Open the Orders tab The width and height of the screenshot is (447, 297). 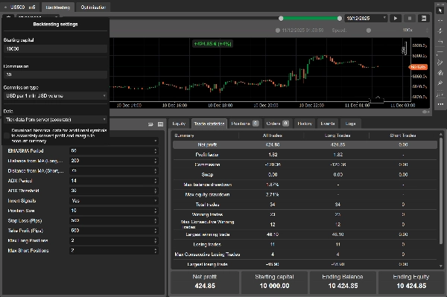(278, 124)
